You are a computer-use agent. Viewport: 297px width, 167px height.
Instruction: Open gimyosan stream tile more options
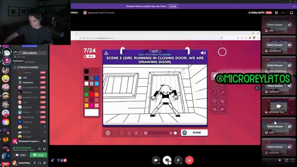(x=292, y=112)
